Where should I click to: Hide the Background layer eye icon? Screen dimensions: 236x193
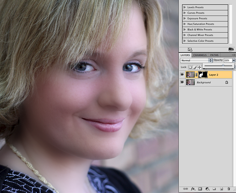click(182, 82)
